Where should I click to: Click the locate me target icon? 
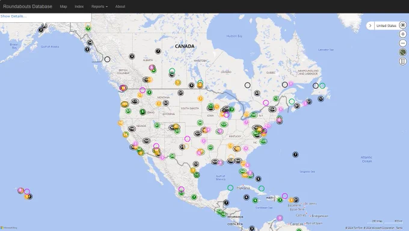[403, 25]
